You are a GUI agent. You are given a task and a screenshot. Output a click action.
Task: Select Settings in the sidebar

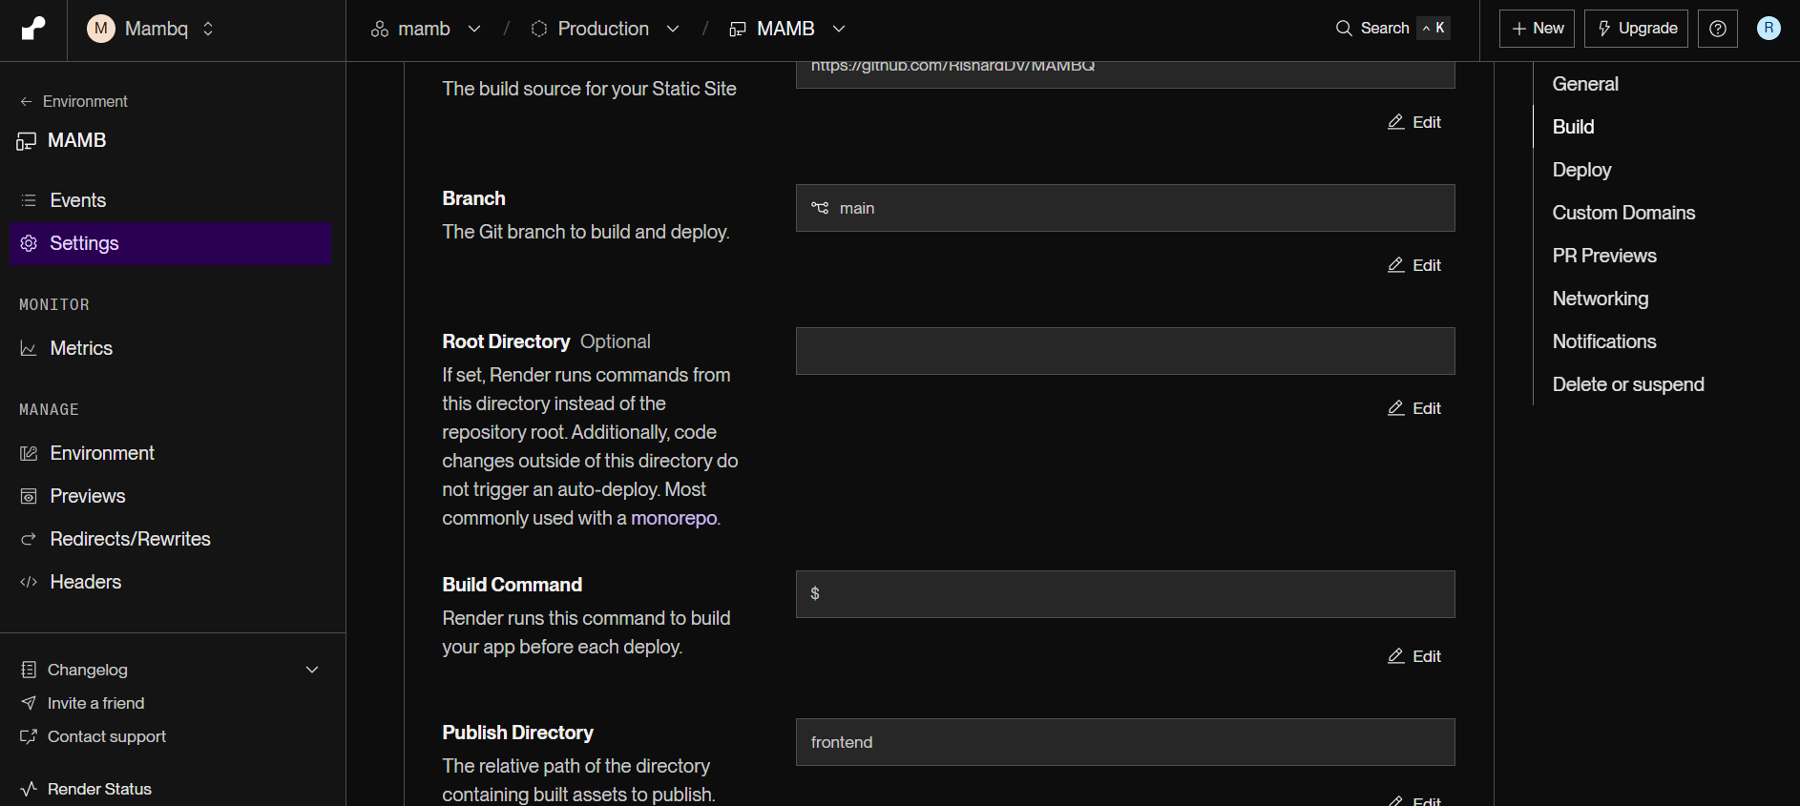point(171,243)
